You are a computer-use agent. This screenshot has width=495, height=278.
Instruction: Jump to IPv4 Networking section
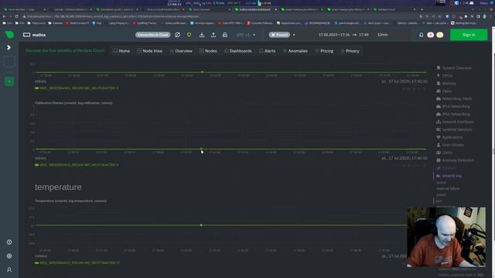(453, 107)
